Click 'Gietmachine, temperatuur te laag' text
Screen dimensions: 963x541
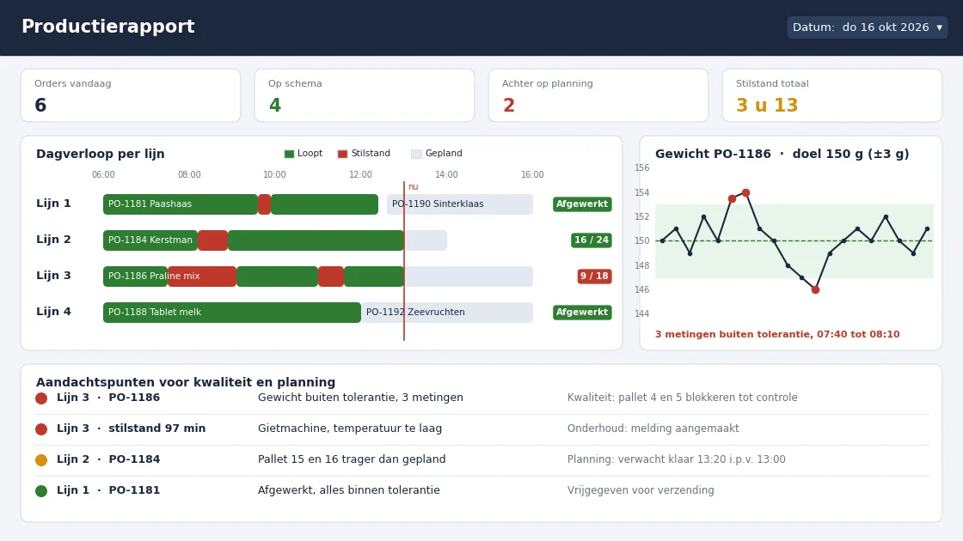click(350, 429)
